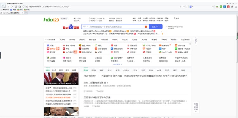Open the user login icon at top right
The height and width of the screenshot is (118, 238).
click(x=176, y=18)
